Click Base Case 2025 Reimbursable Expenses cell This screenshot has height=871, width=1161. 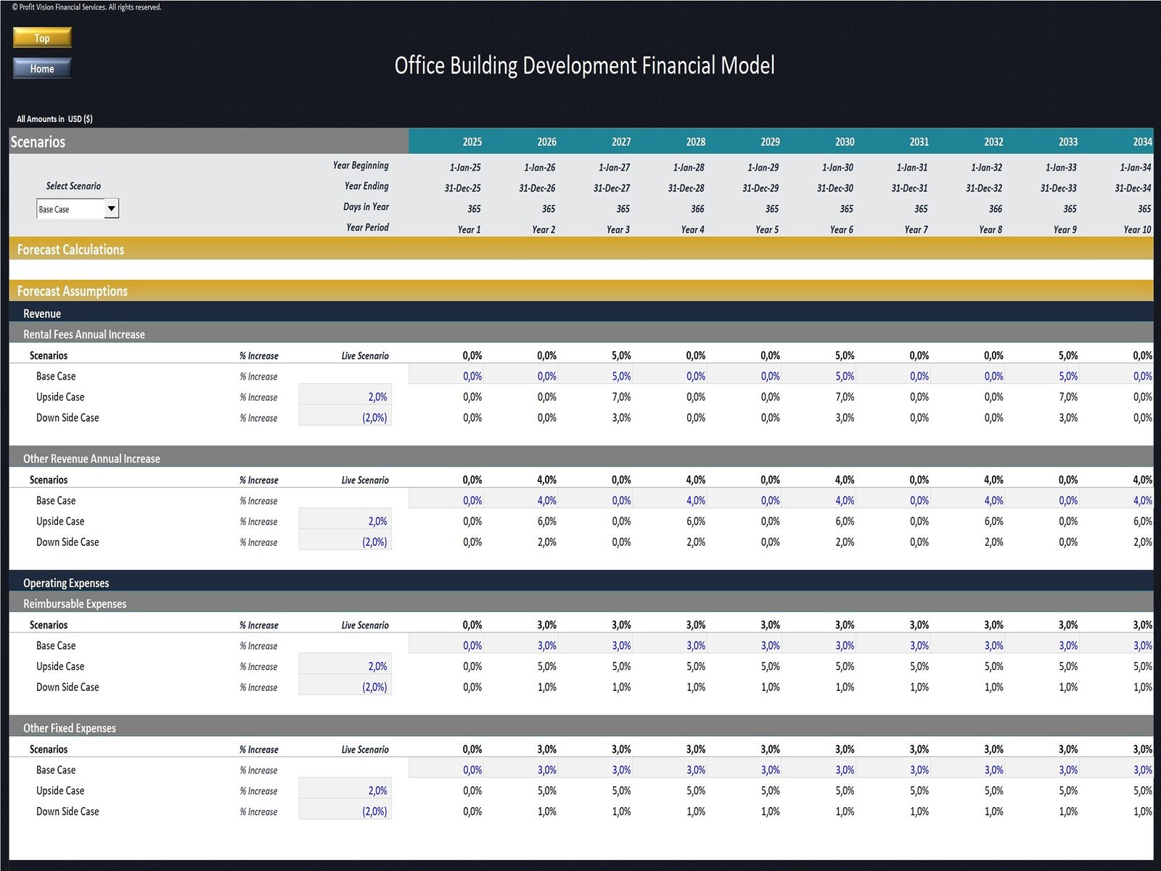(472, 646)
